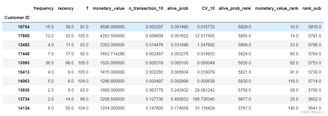Image resolution: width=328 pixels, height=116 pixels.
Task: Click frequency value 15.0
Action: point(49,27)
